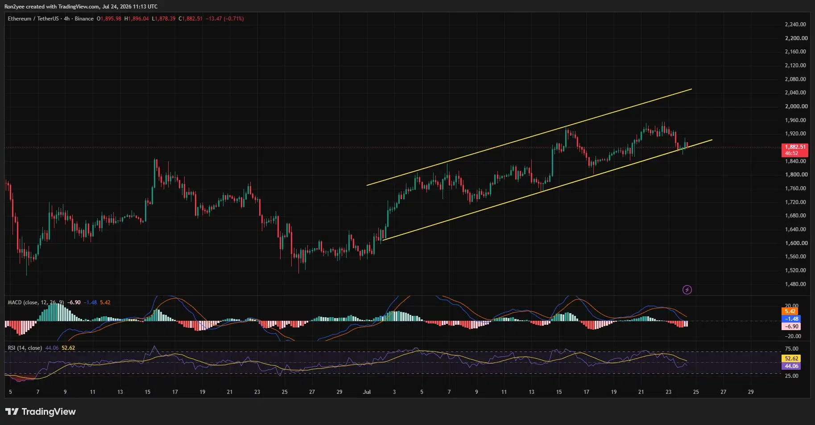Click the pink −6.90 MACD axis tag

coord(791,327)
